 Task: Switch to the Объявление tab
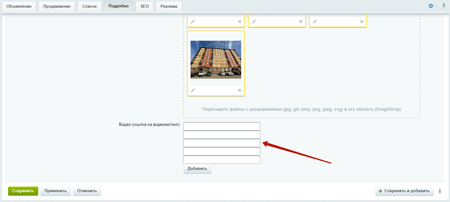coord(19,6)
